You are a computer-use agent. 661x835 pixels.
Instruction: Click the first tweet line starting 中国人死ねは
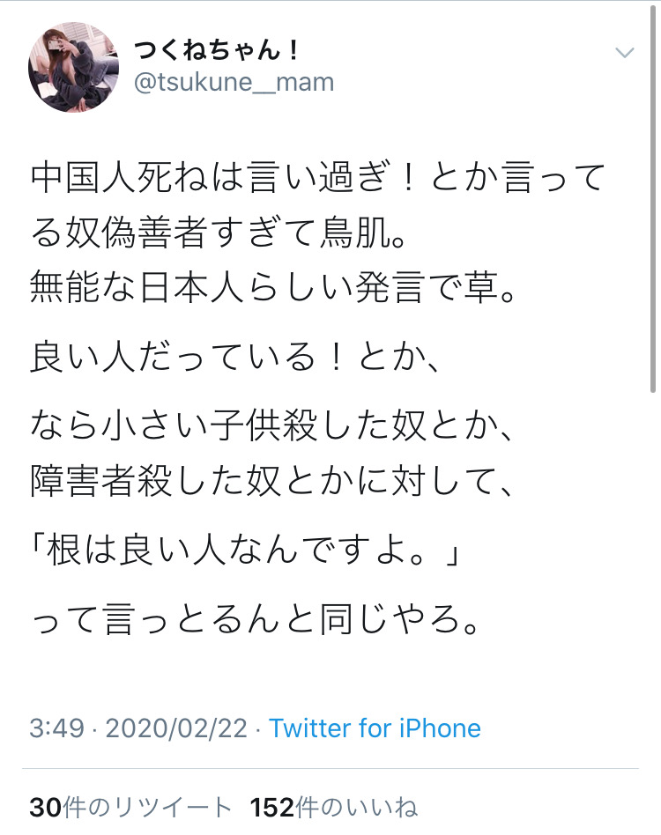[x=318, y=177]
